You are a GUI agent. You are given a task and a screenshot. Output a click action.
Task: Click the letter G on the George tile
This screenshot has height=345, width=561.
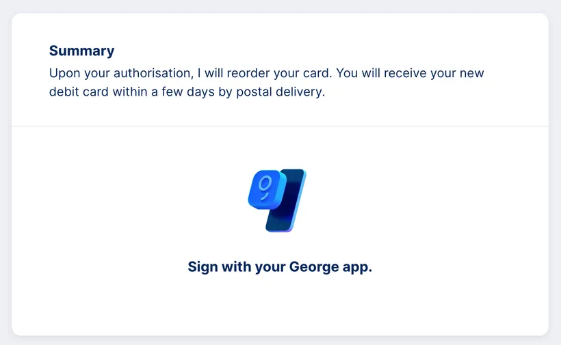tap(265, 184)
